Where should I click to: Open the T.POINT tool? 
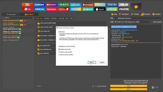tap(135, 14)
